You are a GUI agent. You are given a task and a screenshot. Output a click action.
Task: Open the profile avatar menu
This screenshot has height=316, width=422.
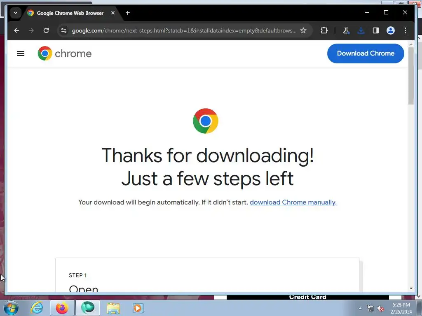[391, 30]
